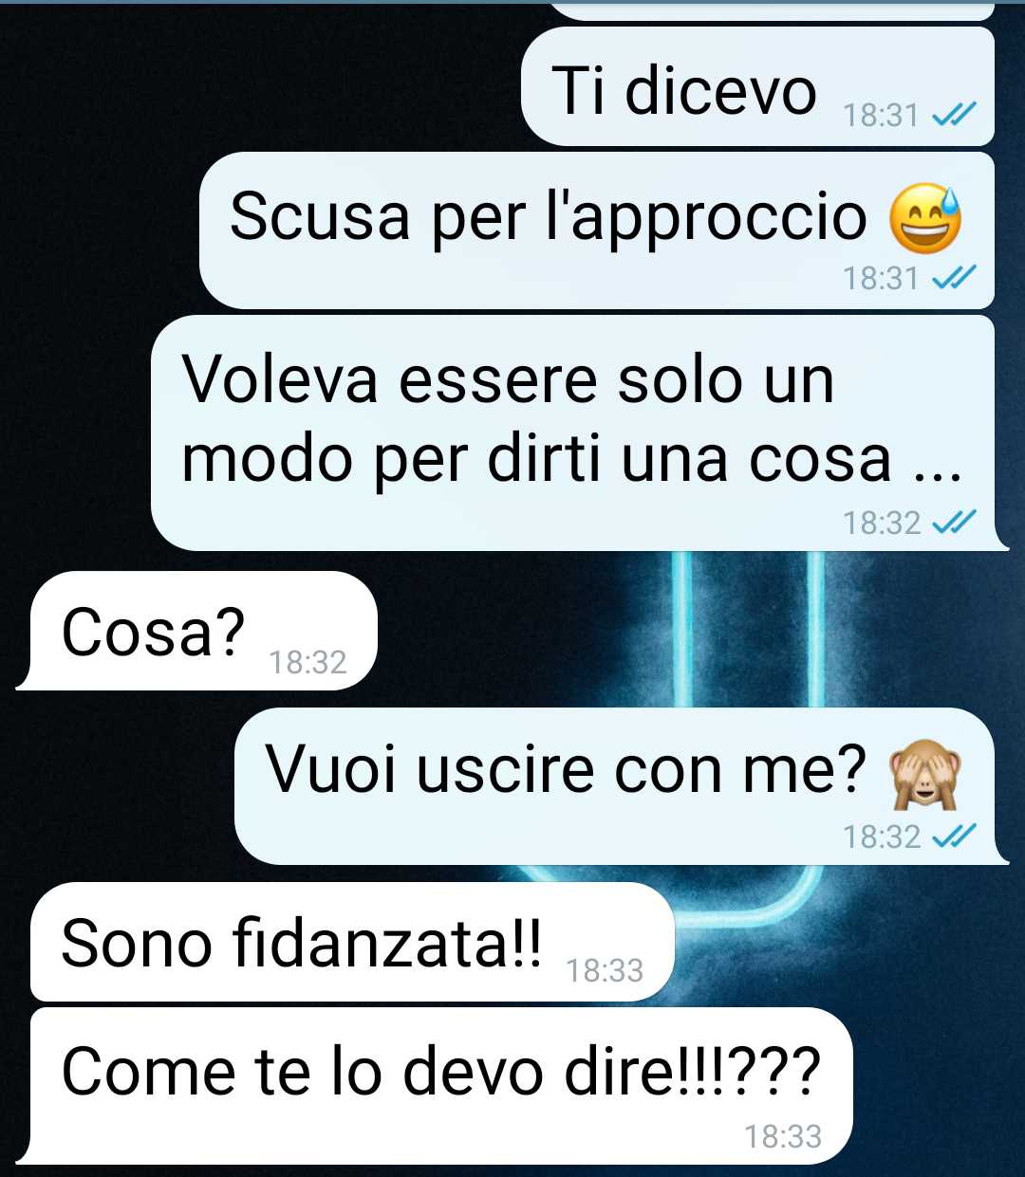Select the received 'Cosa?' message
1025x1177 pixels.
point(197,631)
